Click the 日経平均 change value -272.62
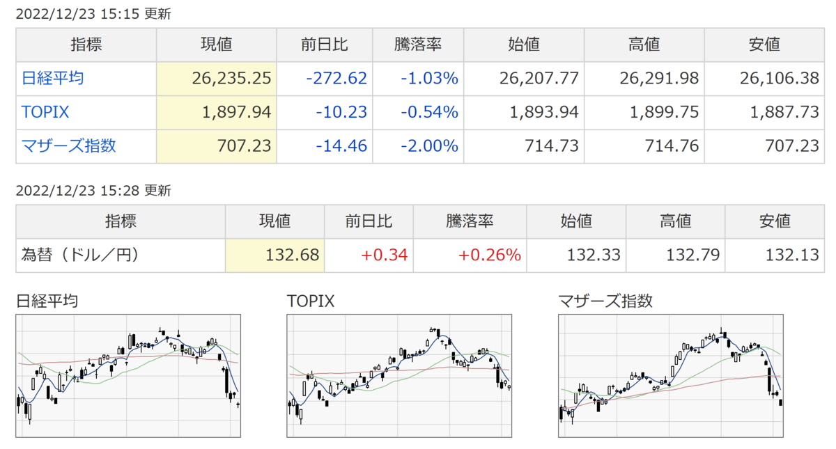836x449 pixels. point(336,78)
